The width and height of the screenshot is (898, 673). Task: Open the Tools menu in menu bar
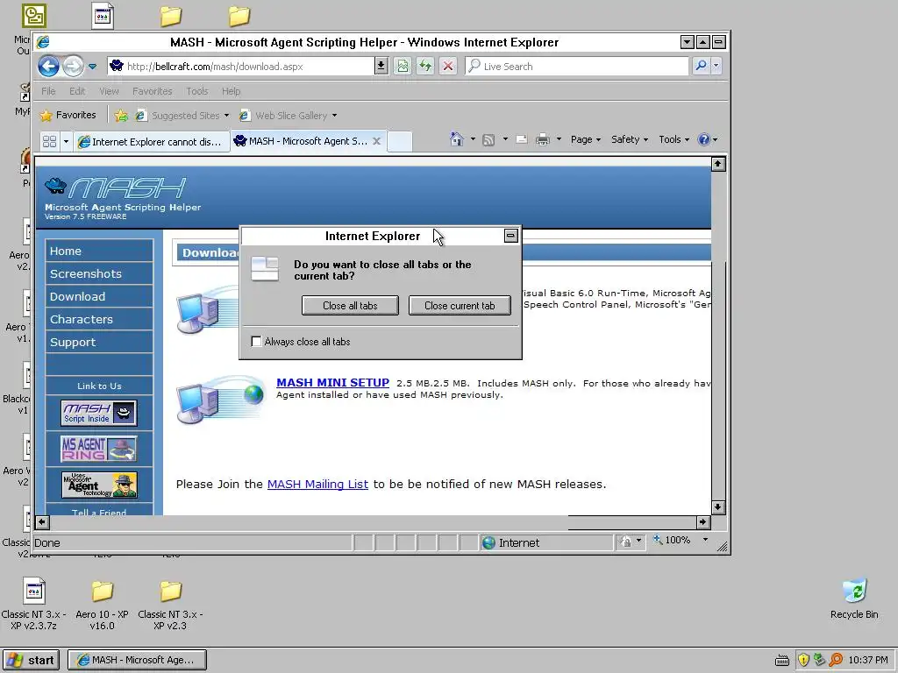click(197, 91)
